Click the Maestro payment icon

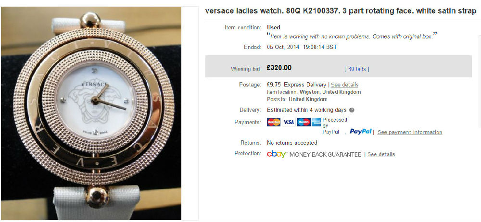[x=304, y=122]
